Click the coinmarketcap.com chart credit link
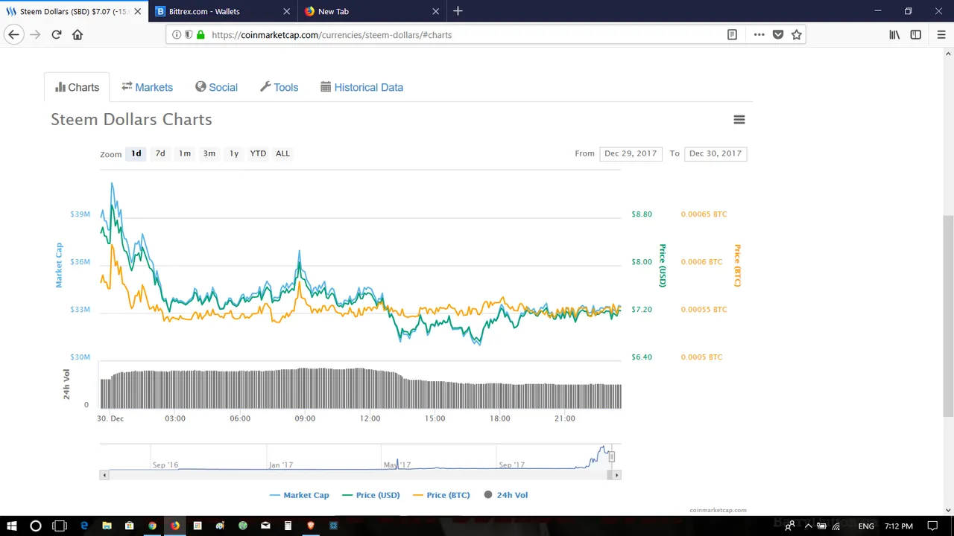This screenshot has height=536, width=954. click(x=718, y=510)
